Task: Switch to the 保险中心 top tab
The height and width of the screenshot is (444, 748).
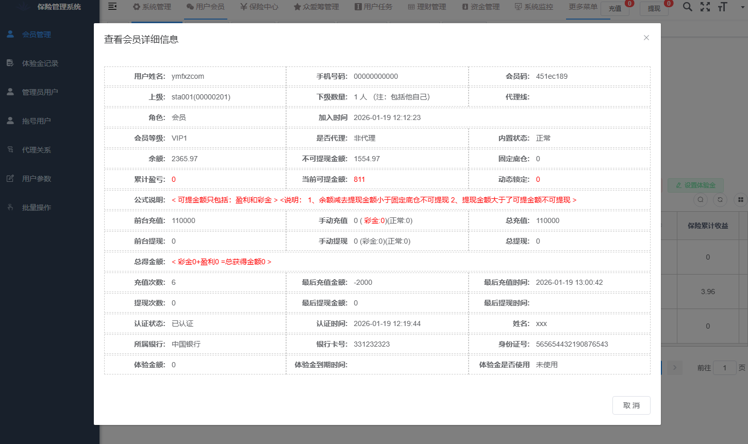Action: [x=259, y=7]
